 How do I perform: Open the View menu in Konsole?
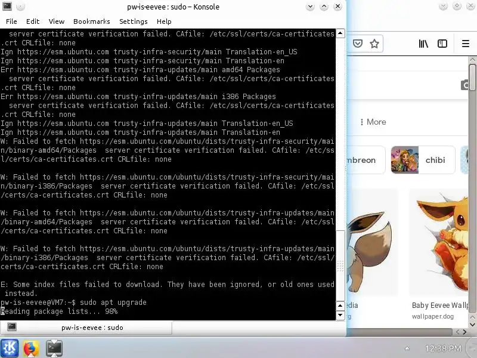point(56,21)
